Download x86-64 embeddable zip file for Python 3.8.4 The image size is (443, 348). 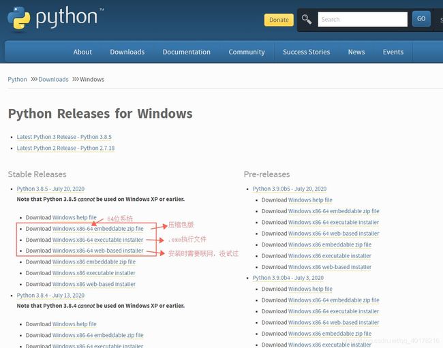pyautogui.click(x=98, y=335)
